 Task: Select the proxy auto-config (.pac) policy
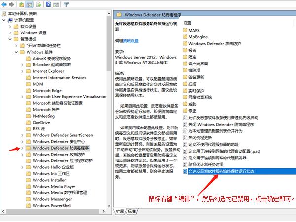224,151
